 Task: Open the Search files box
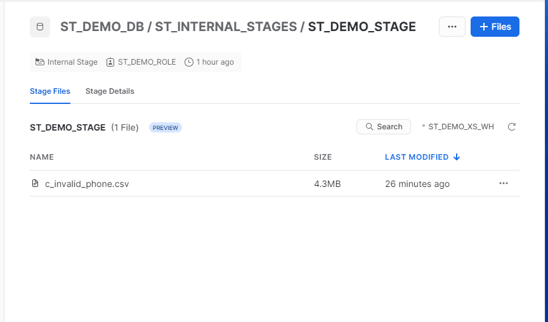[x=384, y=127]
